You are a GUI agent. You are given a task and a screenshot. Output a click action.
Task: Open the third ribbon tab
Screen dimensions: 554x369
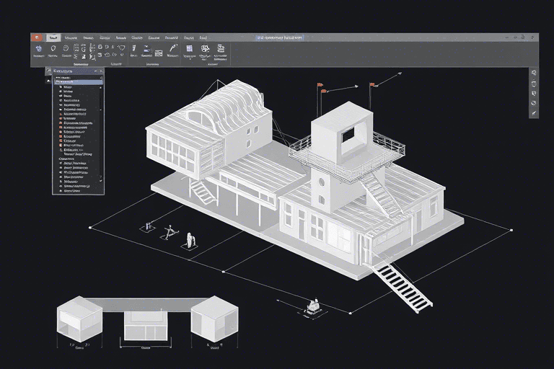coord(71,37)
